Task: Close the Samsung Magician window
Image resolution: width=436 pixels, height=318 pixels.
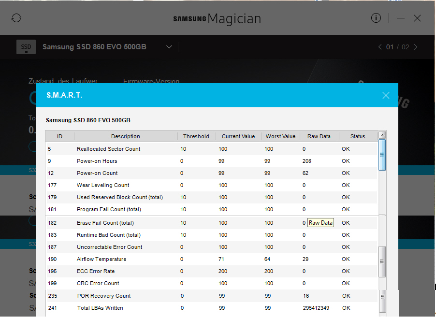Action: click(417, 18)
